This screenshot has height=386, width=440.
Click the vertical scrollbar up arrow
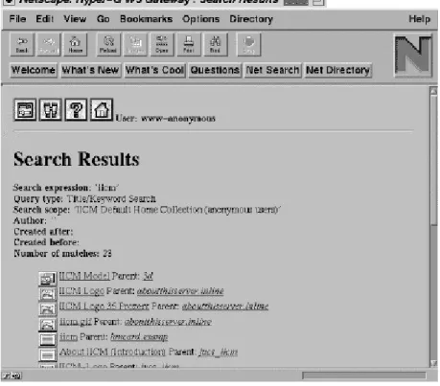click(x=433, y=91)
